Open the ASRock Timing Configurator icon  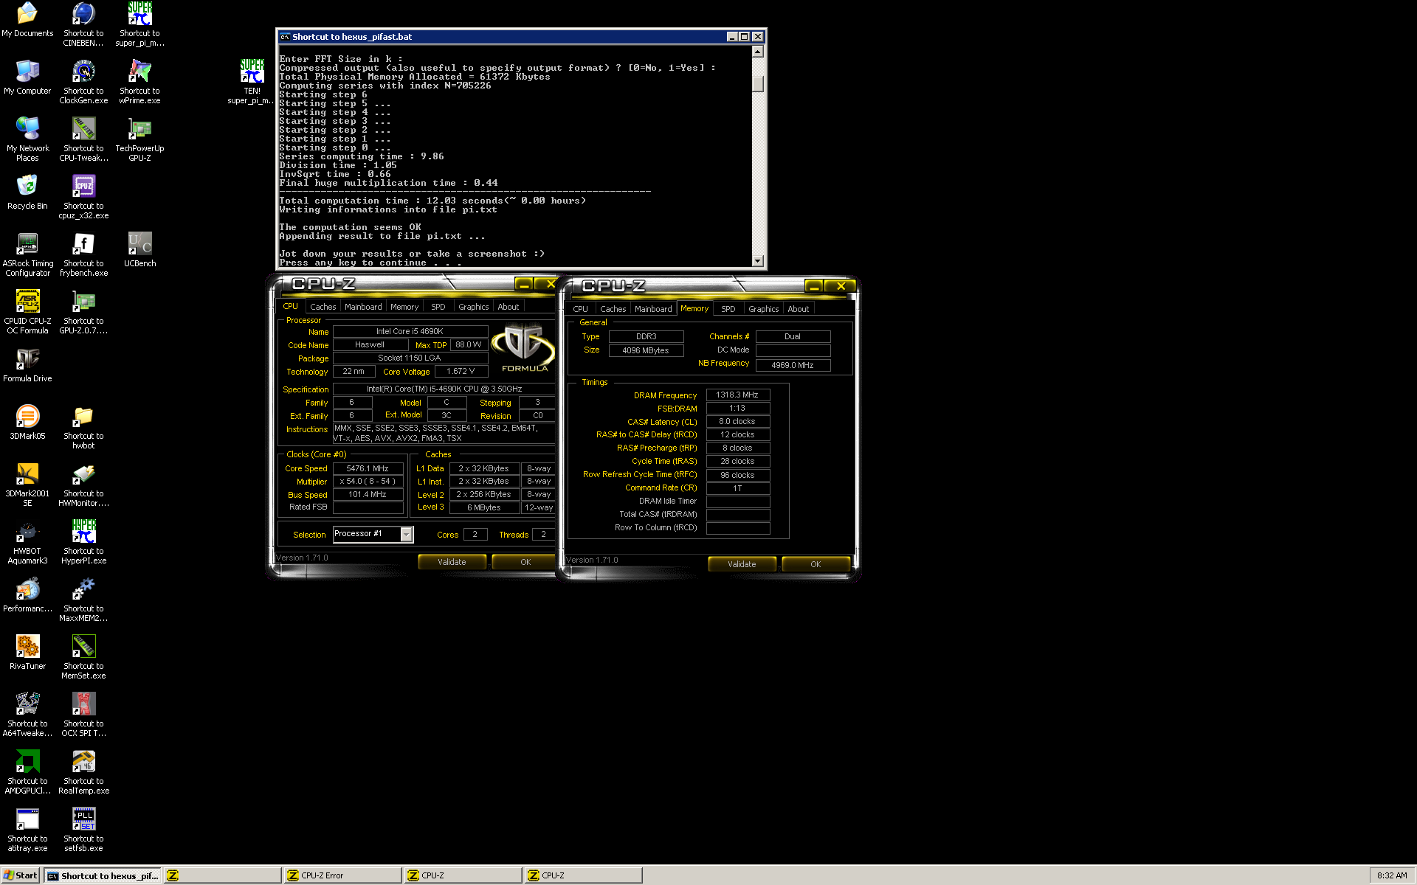(x=27, y=254)
